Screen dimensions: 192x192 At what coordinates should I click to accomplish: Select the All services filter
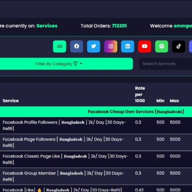(x=60, y=47)
